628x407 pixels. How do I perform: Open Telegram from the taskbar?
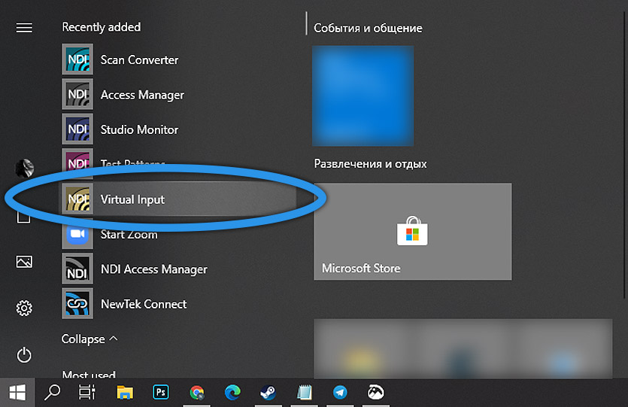point(340,392)
